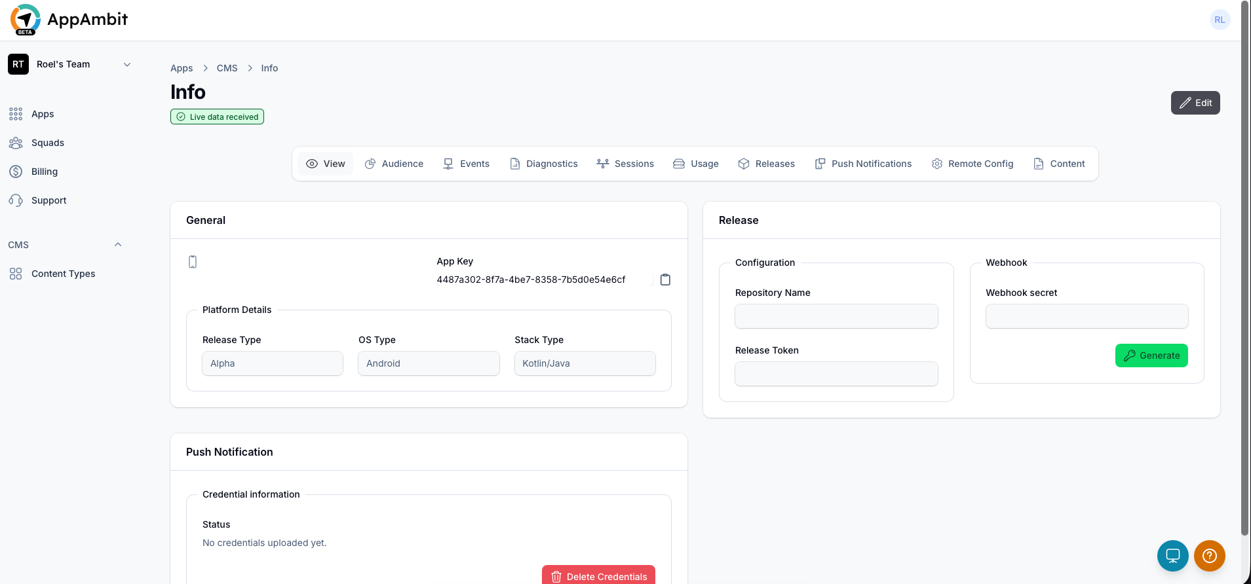1251x584 pixels.
Task: Switch to the Audience tab
Action: click(394, 164)
